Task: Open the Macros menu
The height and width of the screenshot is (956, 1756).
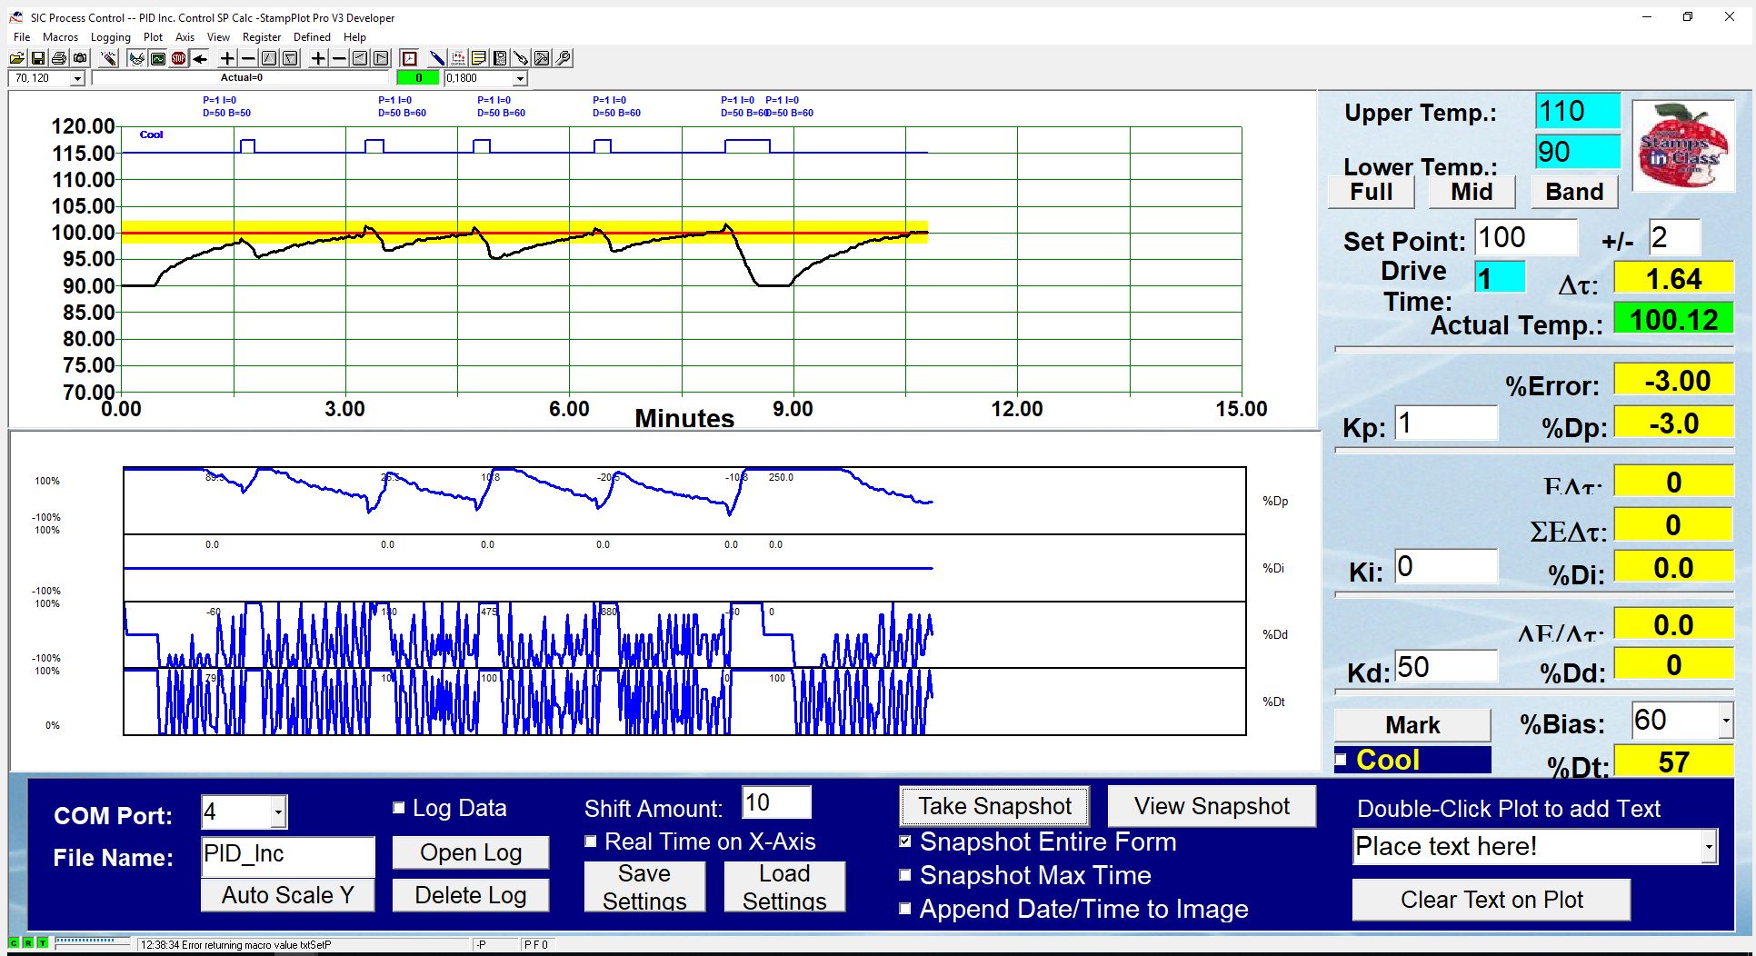Action: [x=60, y=37]
